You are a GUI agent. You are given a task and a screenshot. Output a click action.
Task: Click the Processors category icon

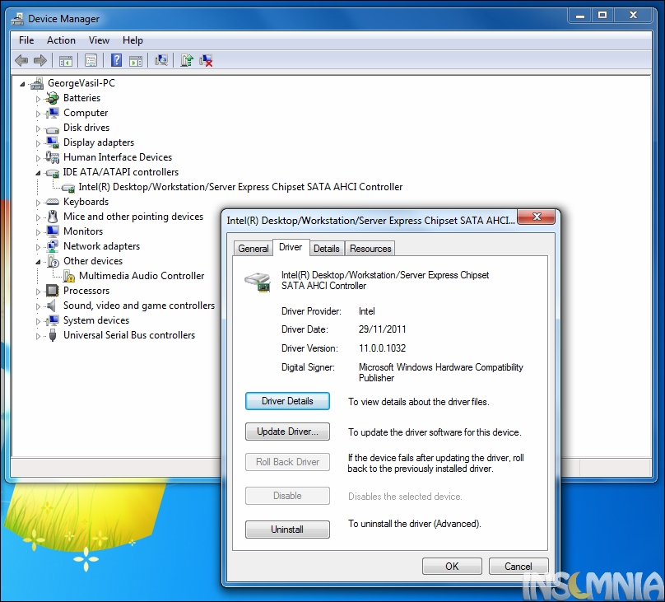point(52,291)
